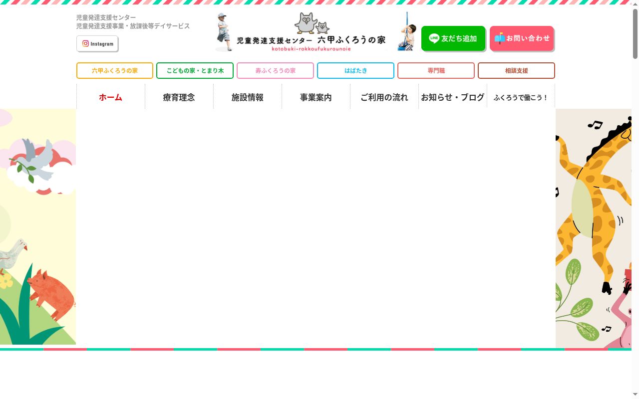Open the 専門職 link
Screen dimensions: 639x399
(436, 71)
